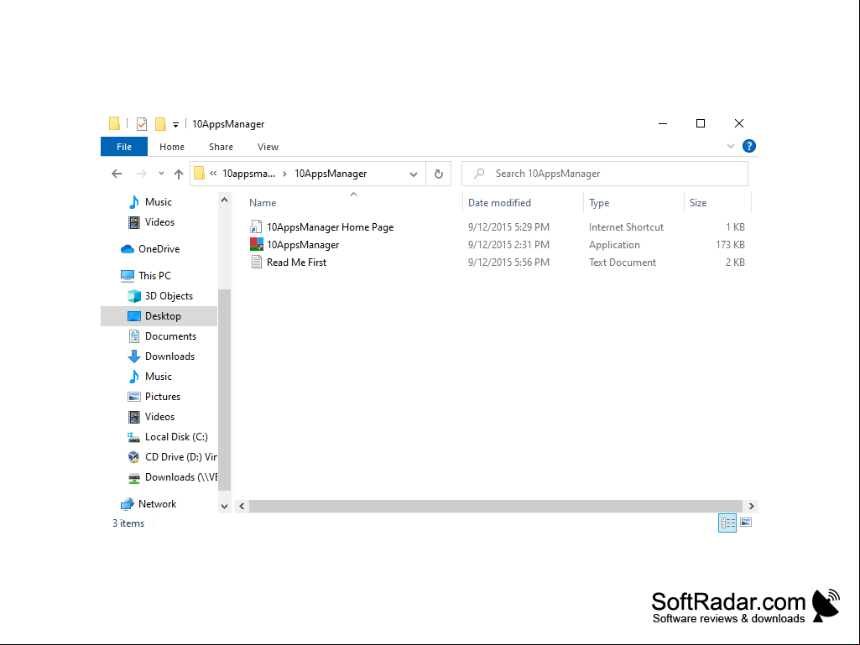The image size is (860, 645).
Task: Select the 10AppsManager application icon
Action: coord(256,244)
